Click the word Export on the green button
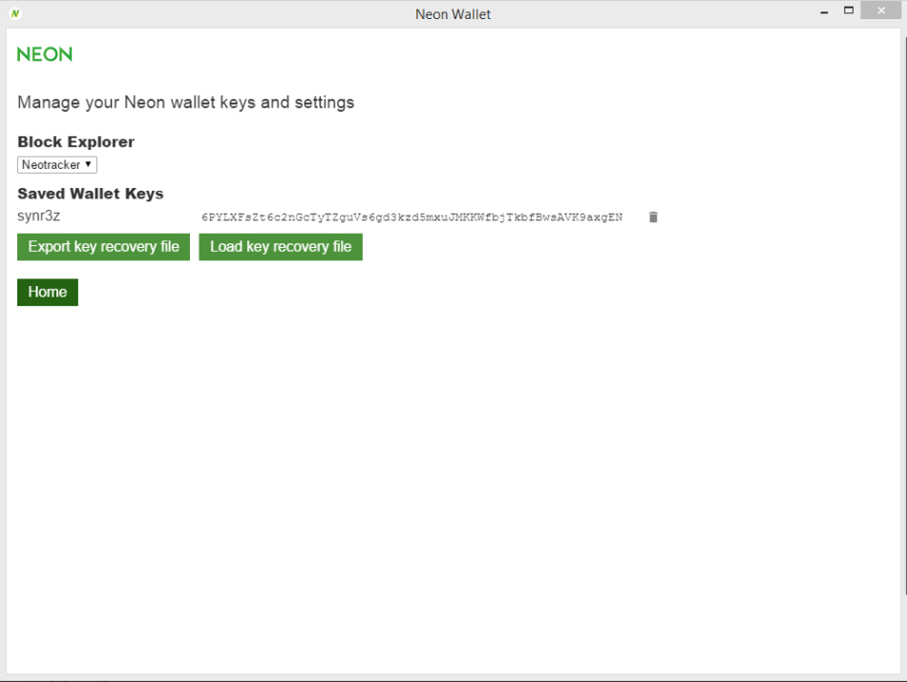 point(50,247)
